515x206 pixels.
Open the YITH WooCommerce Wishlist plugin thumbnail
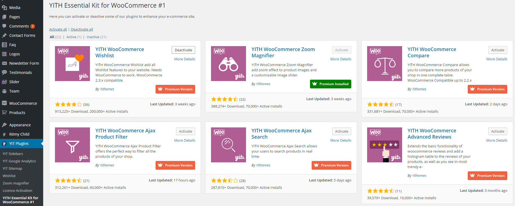[x=72, y=64]
